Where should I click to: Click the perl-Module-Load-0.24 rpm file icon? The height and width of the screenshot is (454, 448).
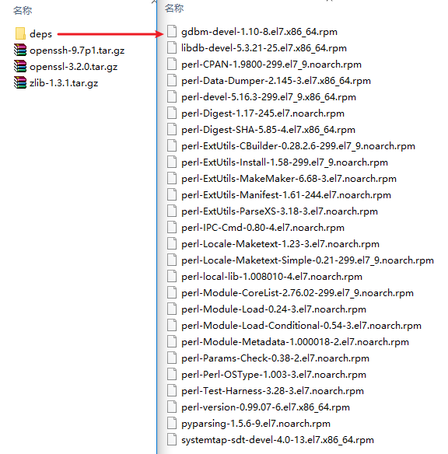pyautogui.click(x=172, y=309)
